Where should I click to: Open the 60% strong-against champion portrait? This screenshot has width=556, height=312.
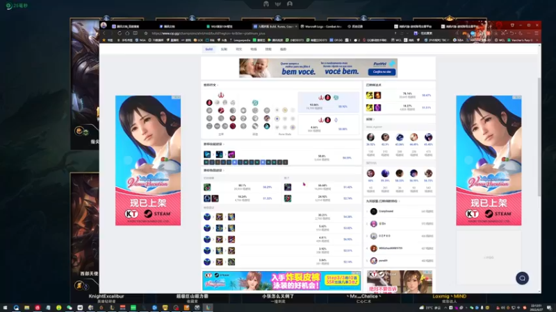coord(370,173)
